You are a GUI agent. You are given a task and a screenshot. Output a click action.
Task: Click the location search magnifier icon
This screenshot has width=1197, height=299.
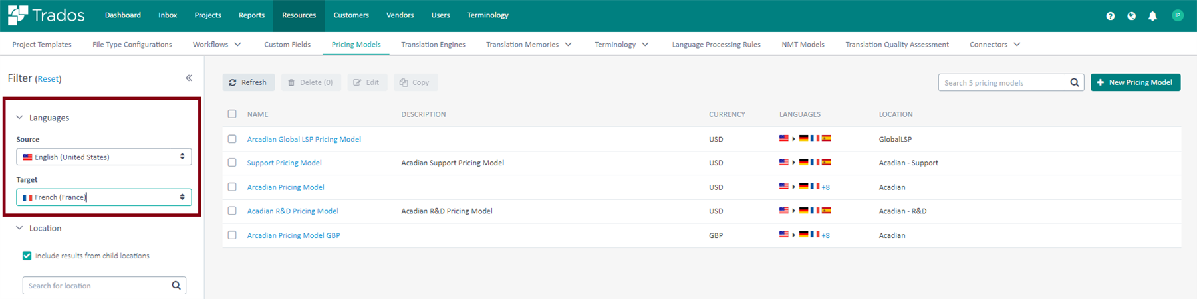[176, 286]
